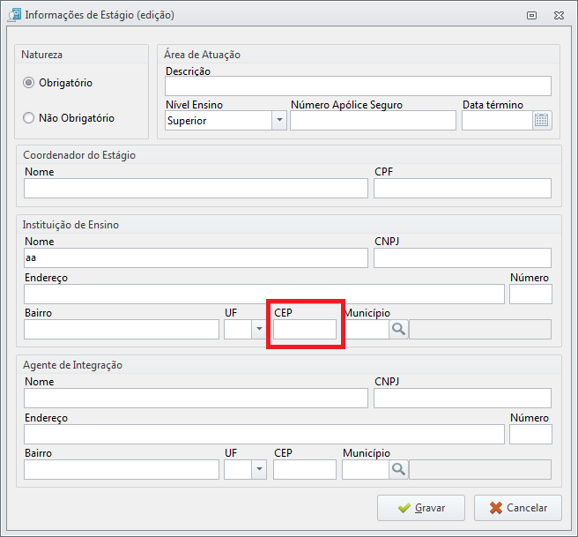The width and height of the screenshot is (578, 537).
Task: Focus the Descrição field in Área de Atuação
Action: tap(358, 86)
